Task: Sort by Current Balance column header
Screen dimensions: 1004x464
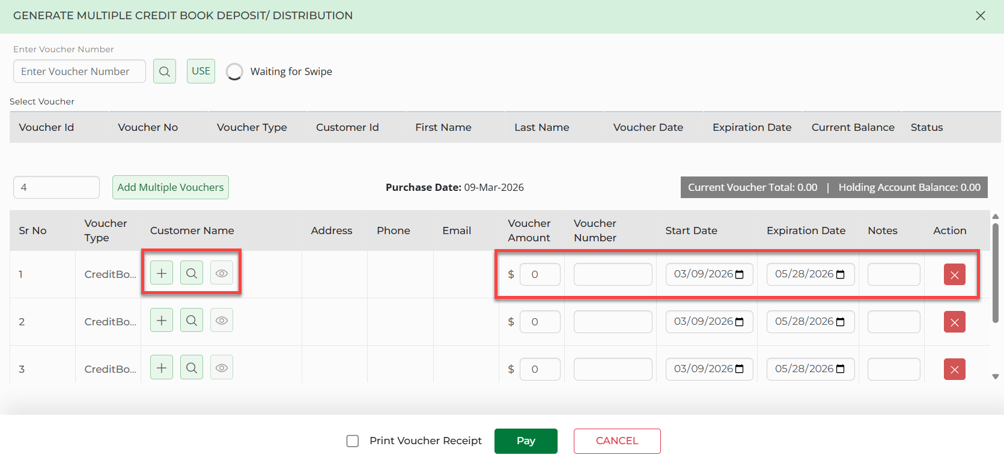Action: click(x=853, y=127)
